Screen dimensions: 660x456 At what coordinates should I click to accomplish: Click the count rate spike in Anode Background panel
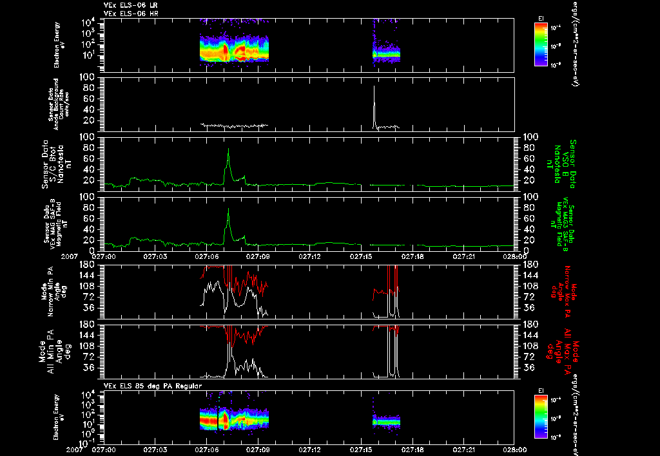point(374,87)
